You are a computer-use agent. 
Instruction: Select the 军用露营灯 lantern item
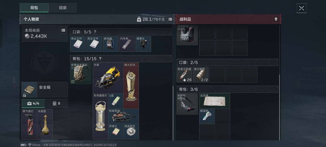coord(100,116)
